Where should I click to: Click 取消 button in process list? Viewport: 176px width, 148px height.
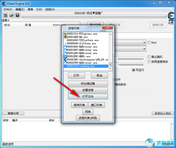click(x=99, y=76)
